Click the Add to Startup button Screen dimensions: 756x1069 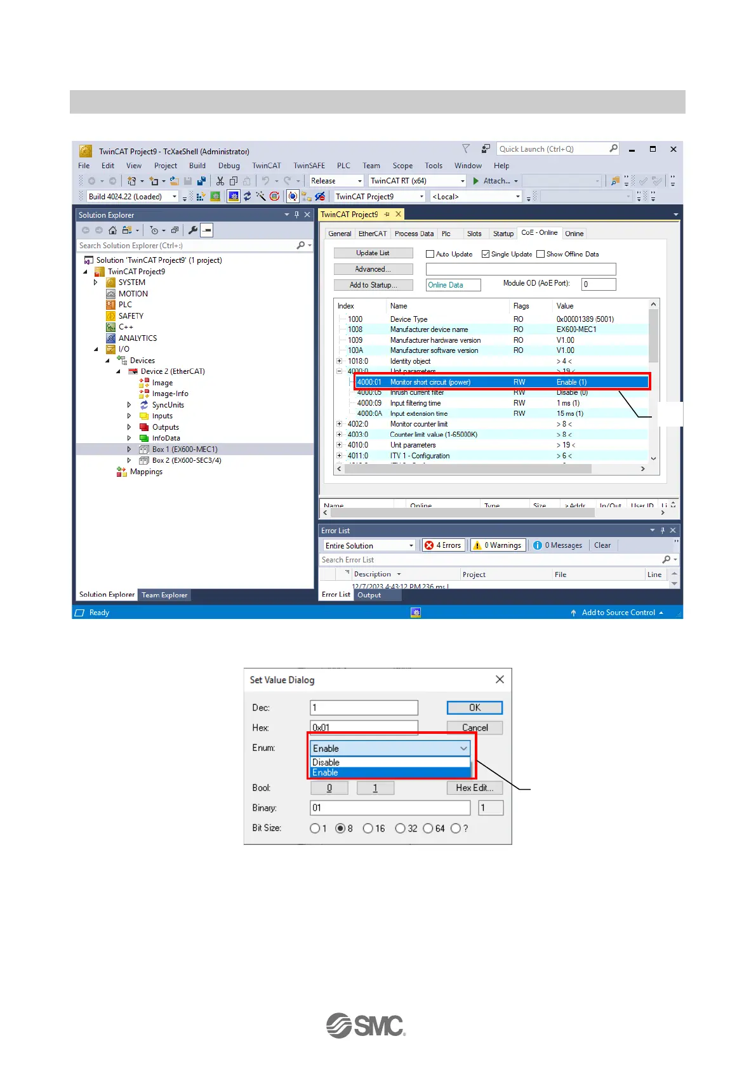pyautogui.click(x=373, y=285)
